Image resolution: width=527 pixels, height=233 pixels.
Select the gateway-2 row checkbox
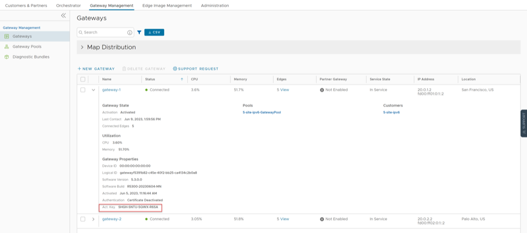(83, 219)
